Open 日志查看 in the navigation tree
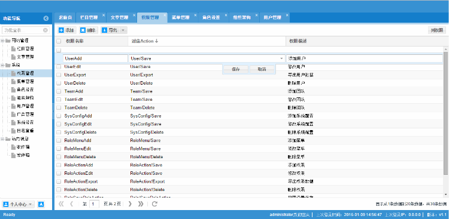Viewport: 449px width, 219px height. coord(25,131)
